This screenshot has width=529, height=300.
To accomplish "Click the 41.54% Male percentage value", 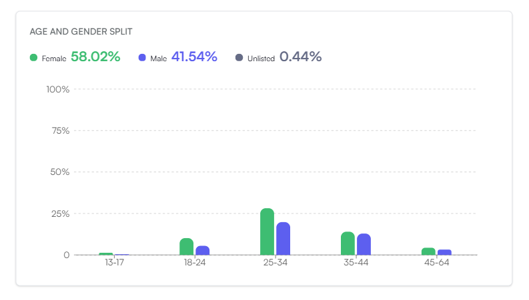I will click(194, 57).
